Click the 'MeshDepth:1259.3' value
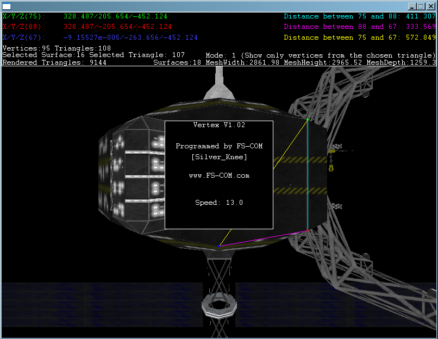 [401, 62]
